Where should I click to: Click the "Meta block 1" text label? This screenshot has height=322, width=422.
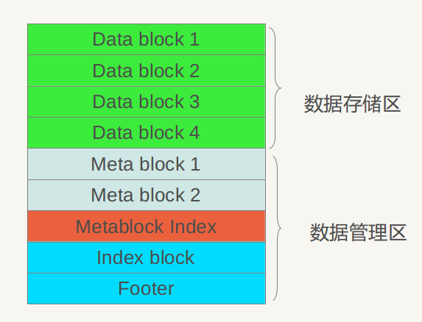(146, 164)
